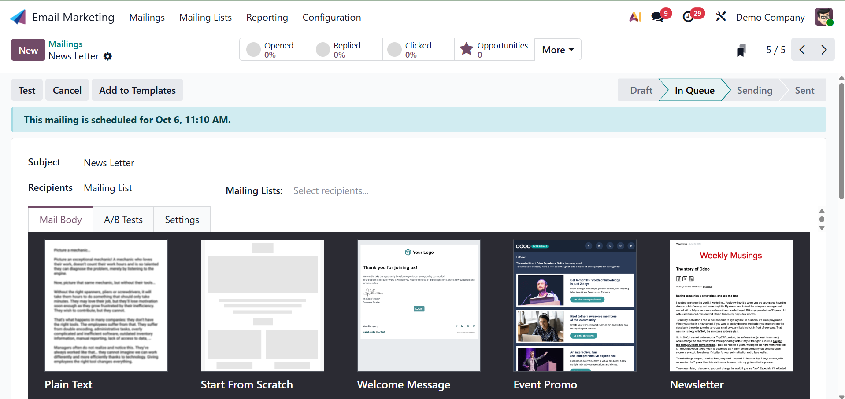Open the activities clock icon
Screen dimensions: 845x399
coord(688,17)
